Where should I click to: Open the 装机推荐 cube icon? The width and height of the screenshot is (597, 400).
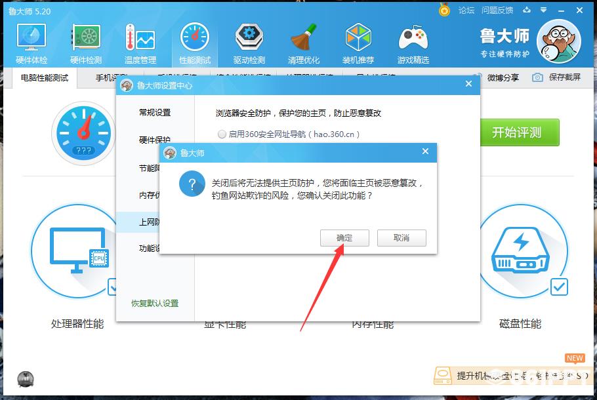pyautogui.click(x=358, y=43)
